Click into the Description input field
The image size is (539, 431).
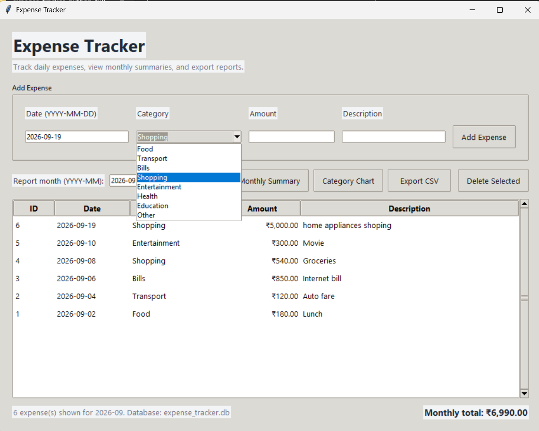[x=394, y=137]
